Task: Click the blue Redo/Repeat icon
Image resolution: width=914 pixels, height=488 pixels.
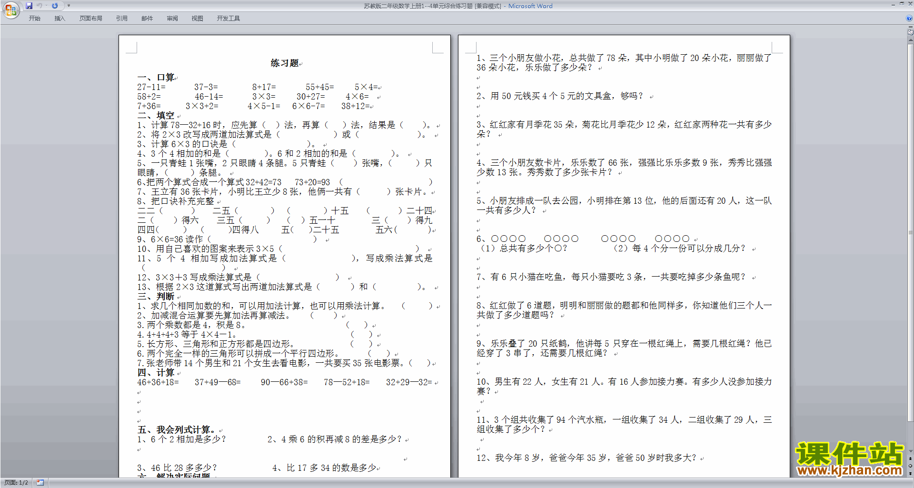Action: (55, 6)
